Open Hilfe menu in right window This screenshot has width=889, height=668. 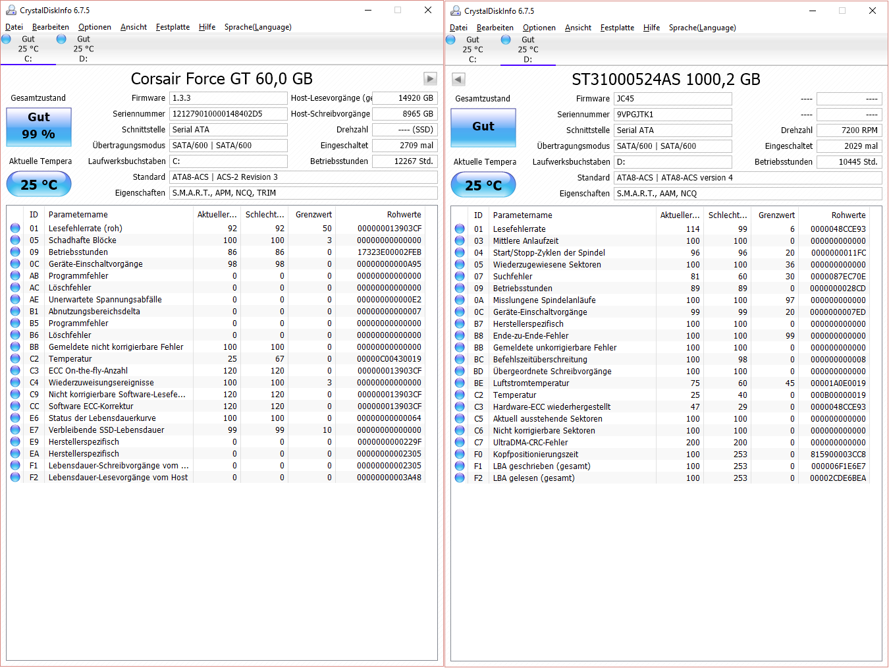(x=652, y=28)
